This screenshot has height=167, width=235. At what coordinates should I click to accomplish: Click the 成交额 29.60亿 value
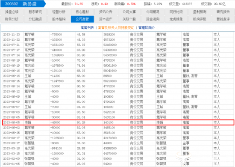(220, 4)
